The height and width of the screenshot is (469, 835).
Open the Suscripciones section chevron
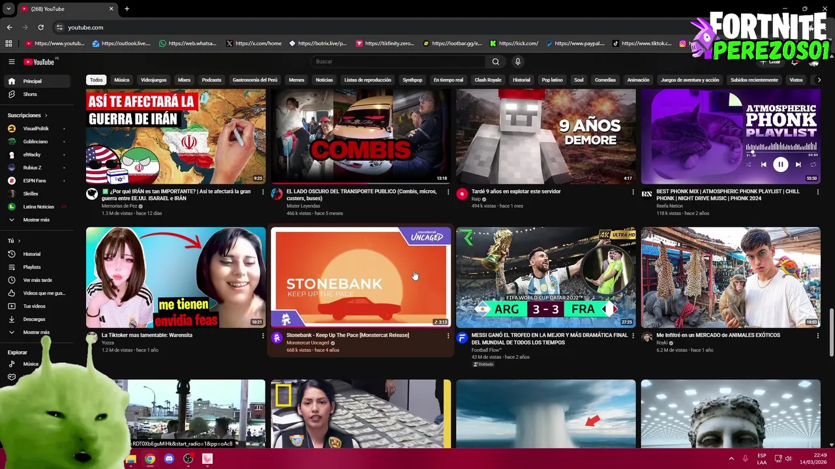click(x=46, y=115)
